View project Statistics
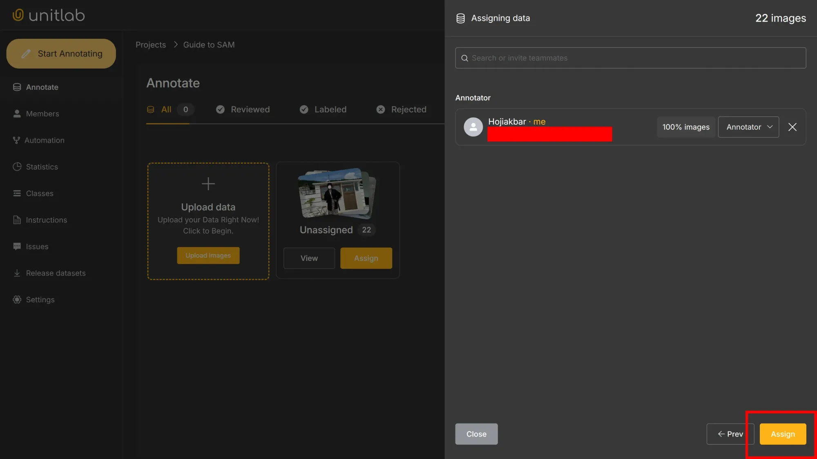This screenshot has height=459, width=817. (x=41, y=166)
